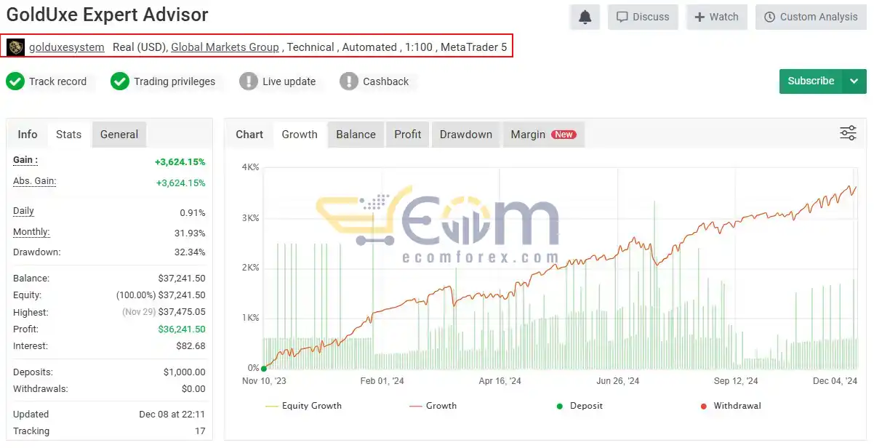This screenshot has width=874, height=448.
Task: Click the Subscribe button
Action: coord(811,81)
